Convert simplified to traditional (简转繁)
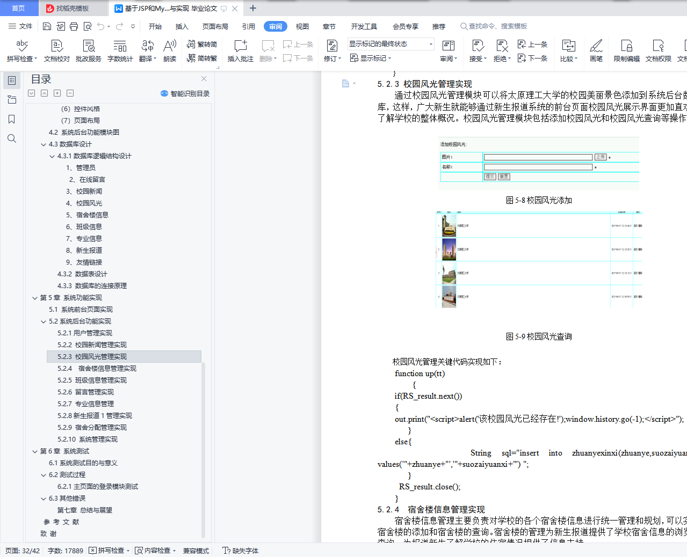The image size is (687, 557). [202, 58]
